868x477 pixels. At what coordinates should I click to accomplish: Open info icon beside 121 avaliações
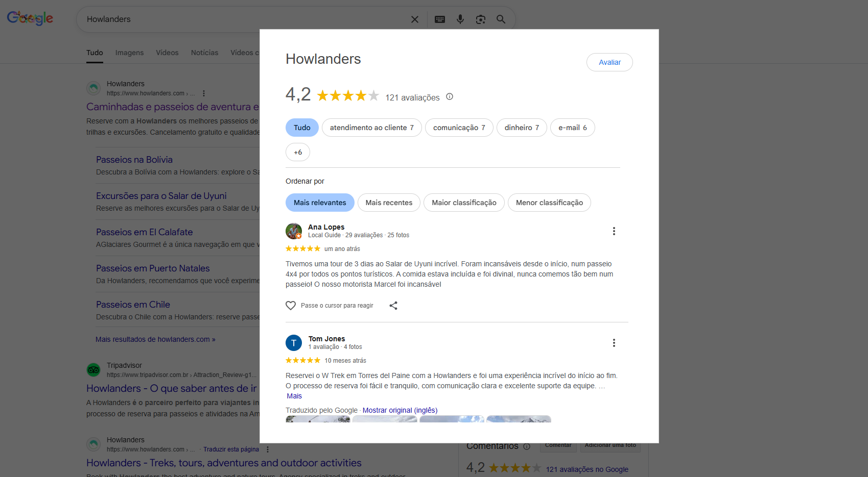450,97
